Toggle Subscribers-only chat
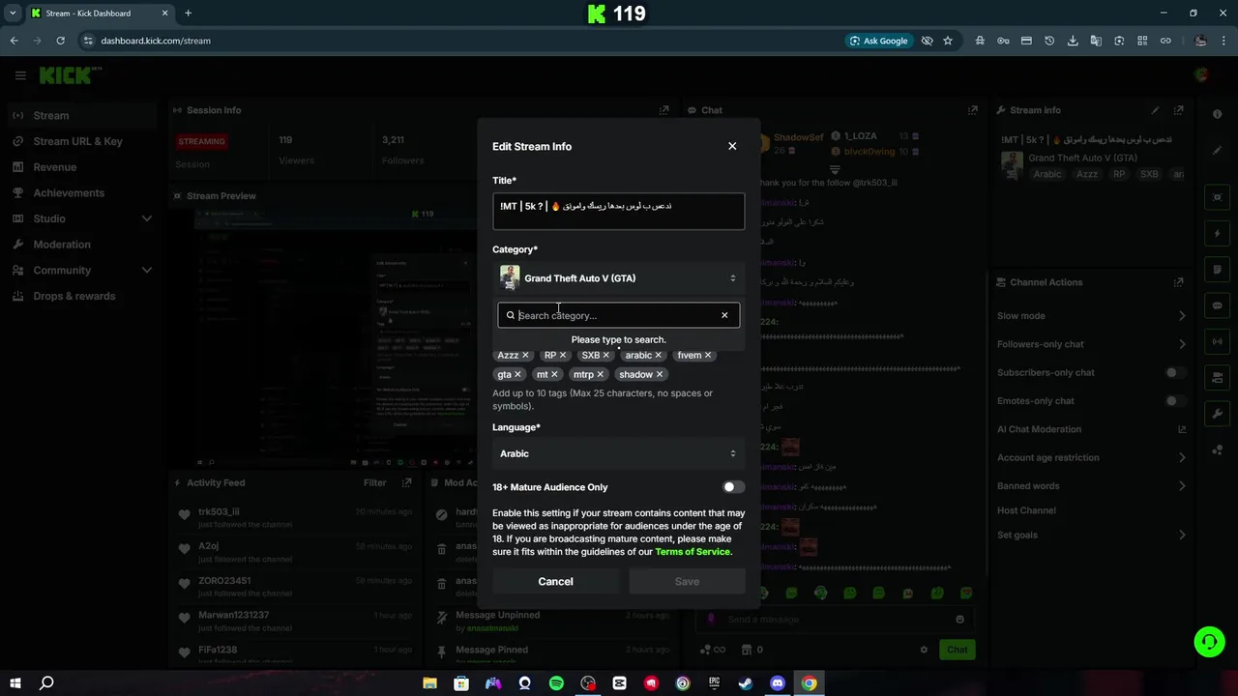1238x696 pixels. [1175, 372]
